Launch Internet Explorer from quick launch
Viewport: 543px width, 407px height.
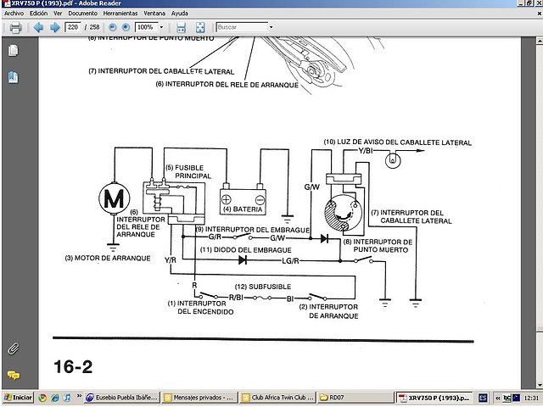coord(55,398)
